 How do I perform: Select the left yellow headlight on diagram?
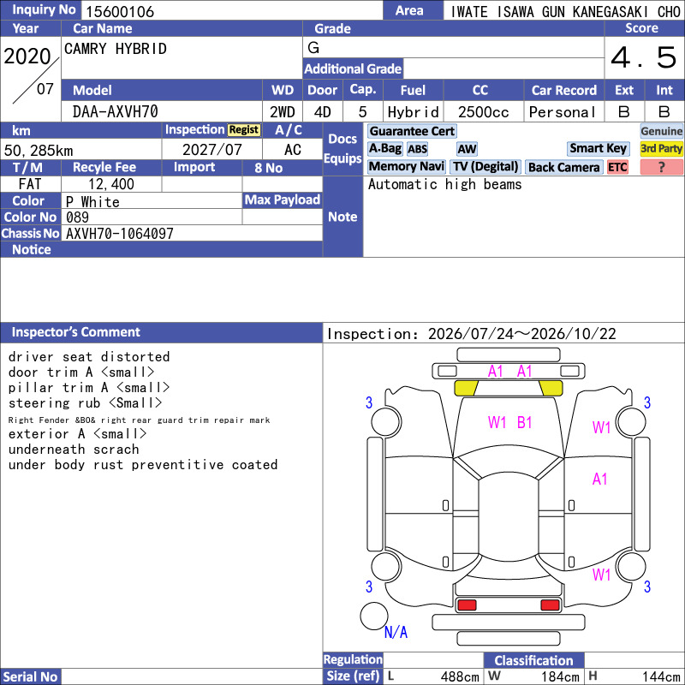pos(466,388)
